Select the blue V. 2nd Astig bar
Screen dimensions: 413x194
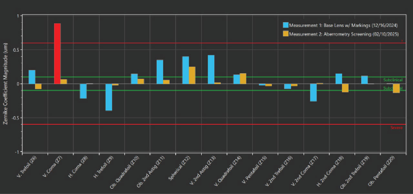coord(211,69)
